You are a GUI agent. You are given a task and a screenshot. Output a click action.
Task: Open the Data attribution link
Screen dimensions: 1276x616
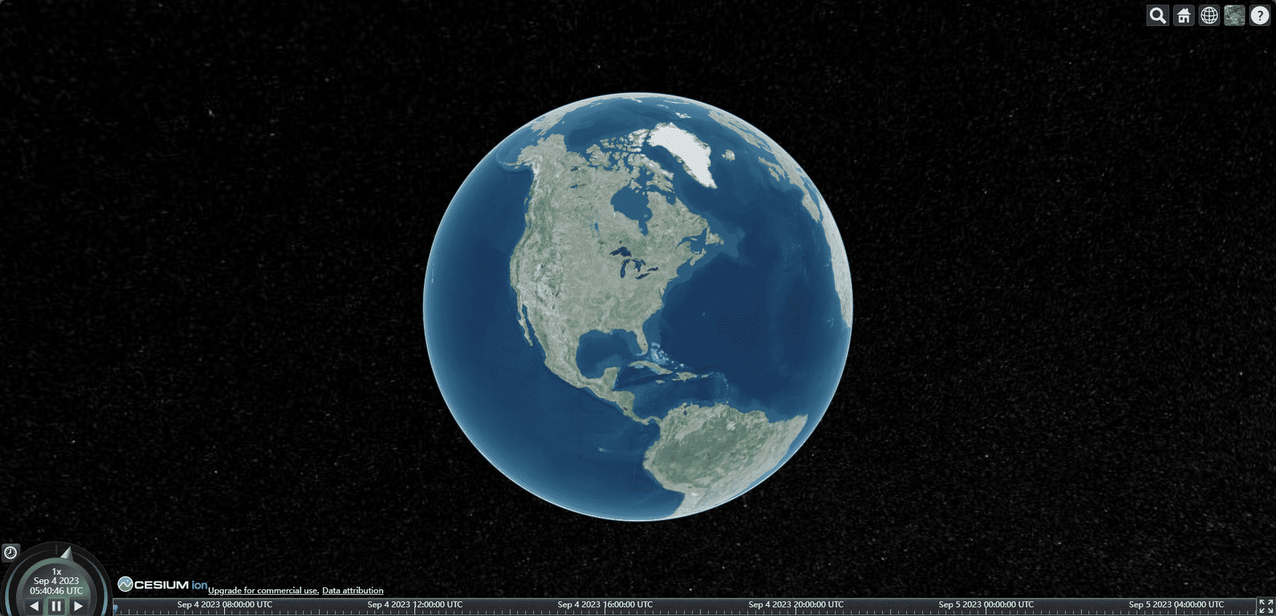pyautogui.click(x=352, y=591)
